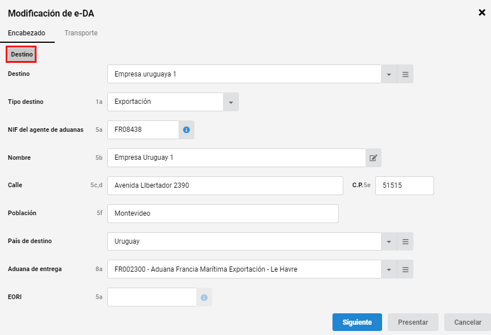This screenshot has width=491, height=335.
Task: Click the 1a field code text
Action: coord(99,102)
